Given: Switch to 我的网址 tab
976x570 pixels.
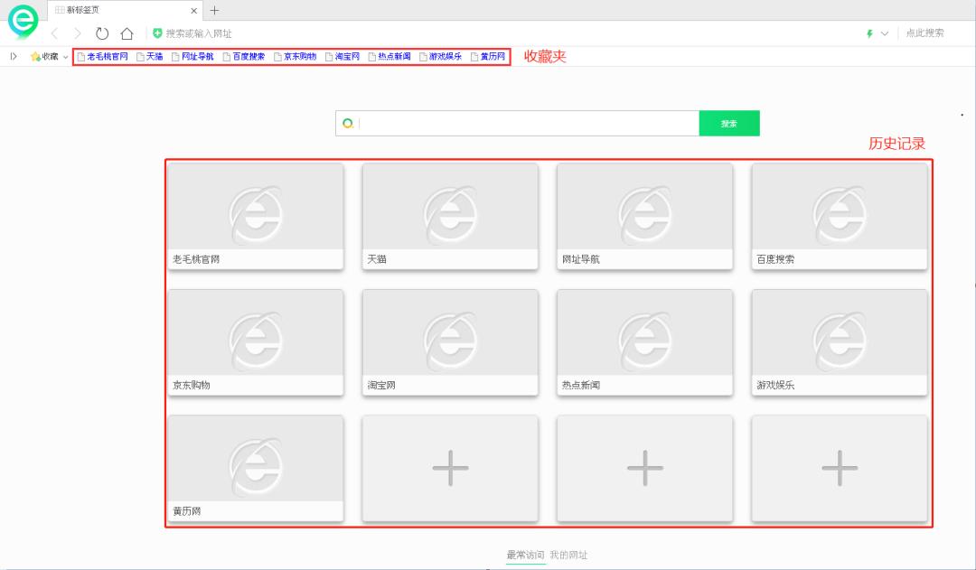Looking at the screenshot, I should pyautogui.click(x=568, y=555).
